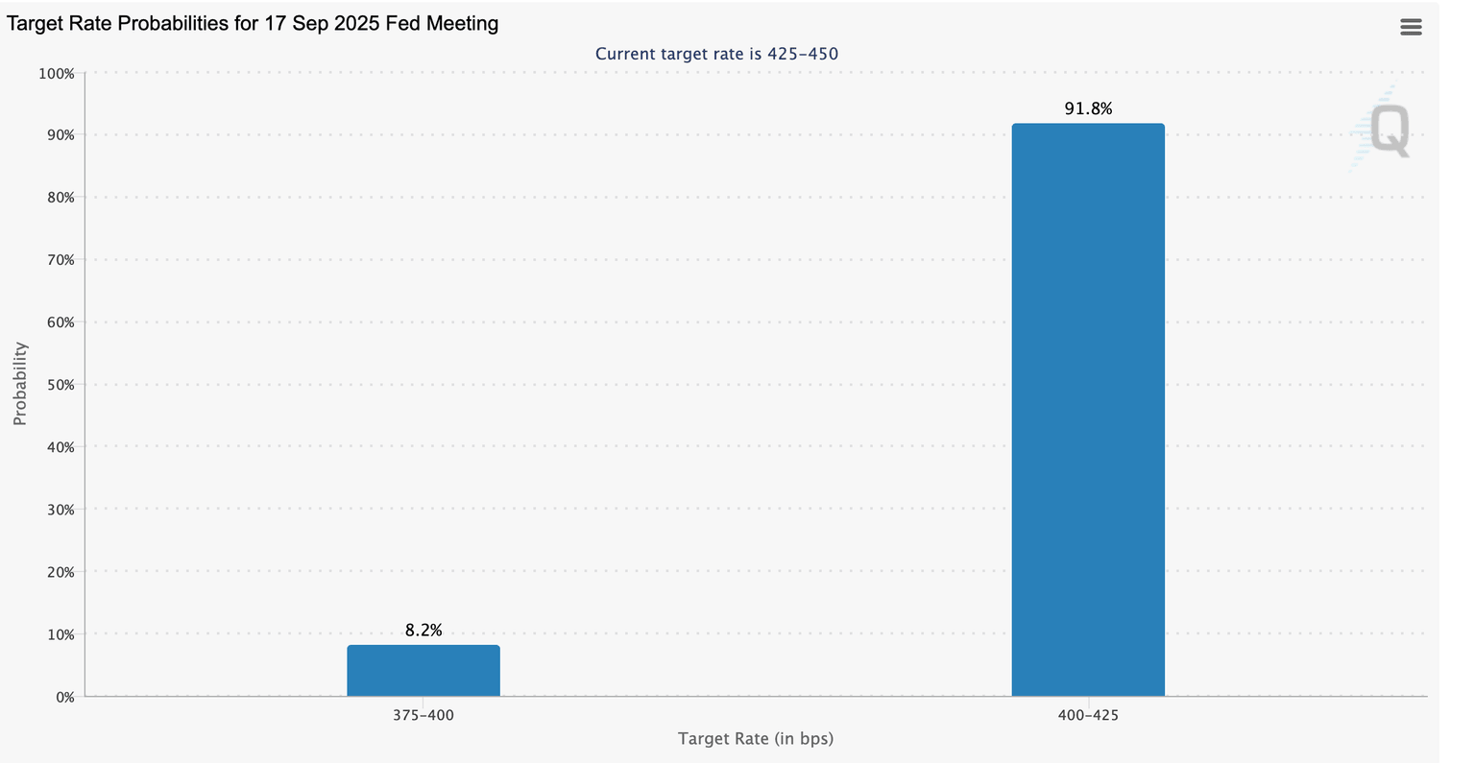
Task: Click the 30% y-axis tick label
Action: (59, 510)
